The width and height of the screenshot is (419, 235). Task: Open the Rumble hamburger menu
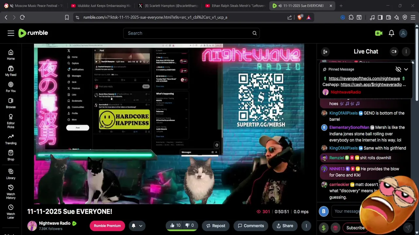(x=11, y=33)
